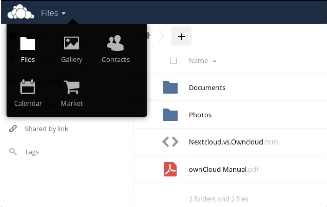The image size is (327, 207).
Task: Select Tags in the sidebar
Action: [32, 152]
